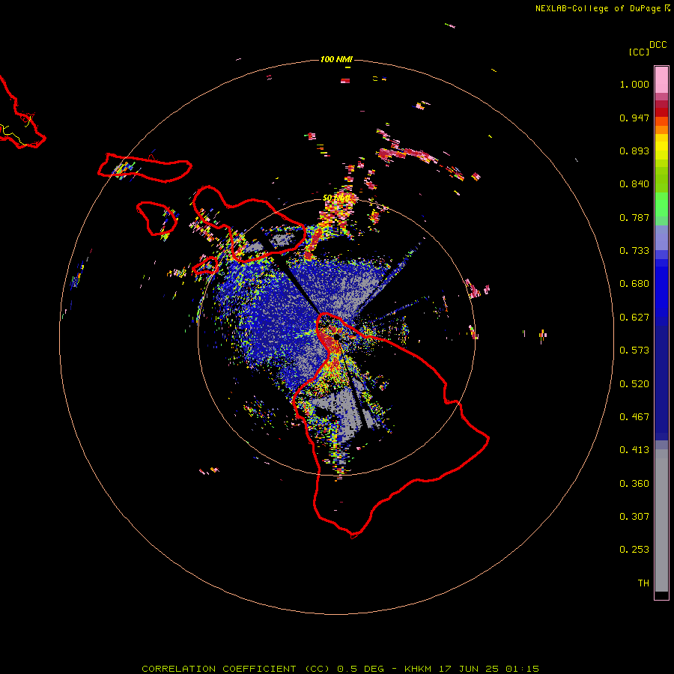Click the [CC] units label
The height and width of the screenshot is (674, 674).
(638, 52)
